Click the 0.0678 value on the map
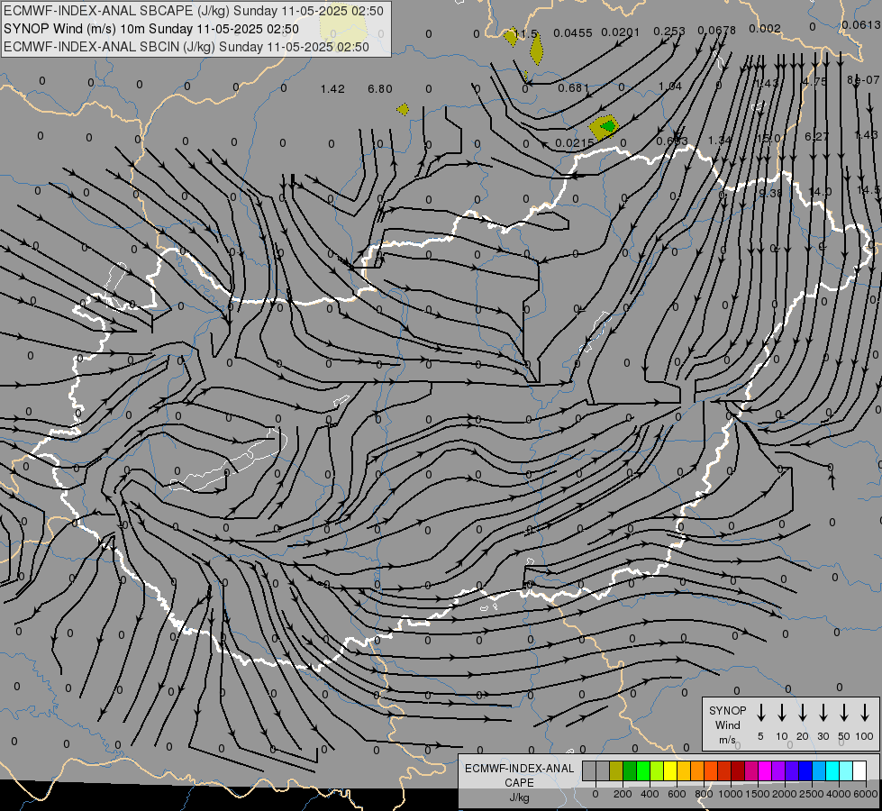 click(716, 30)
